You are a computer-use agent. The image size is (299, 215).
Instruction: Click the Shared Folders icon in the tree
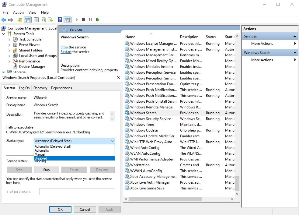point(15,50)
